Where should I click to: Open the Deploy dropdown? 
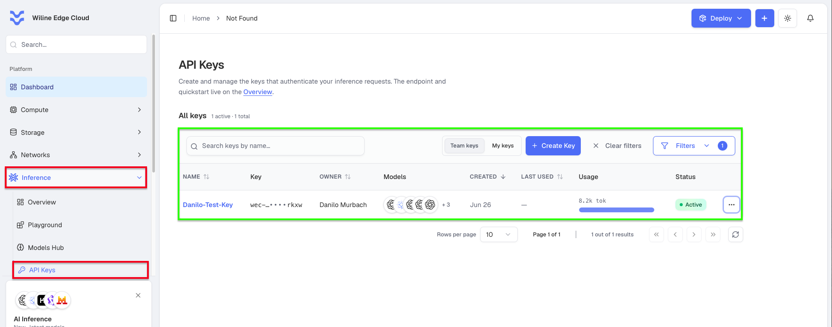pyautogui.click(x=721, y=18)
